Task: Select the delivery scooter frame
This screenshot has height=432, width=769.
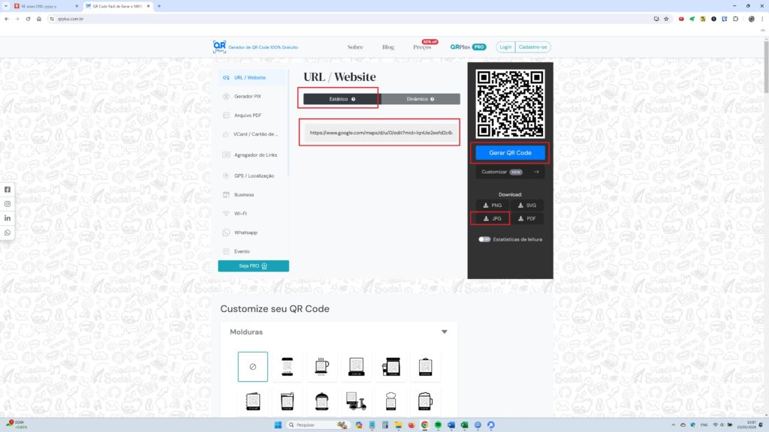Action: coord(357,401)
